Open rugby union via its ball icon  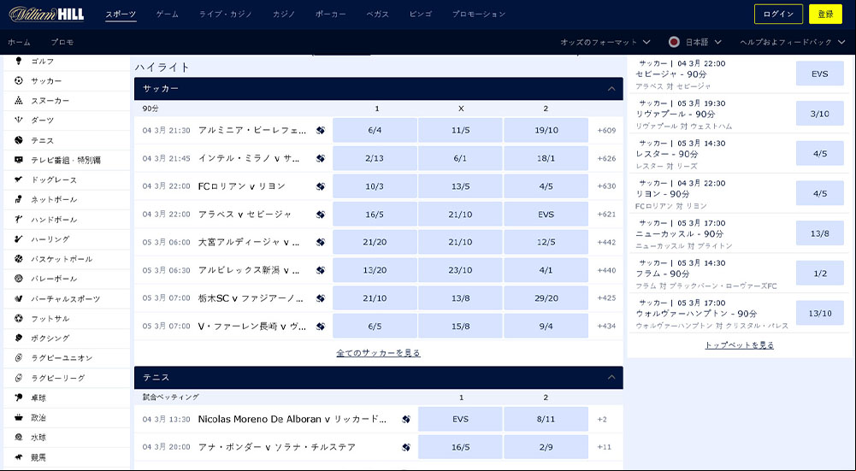pos(19,357)
